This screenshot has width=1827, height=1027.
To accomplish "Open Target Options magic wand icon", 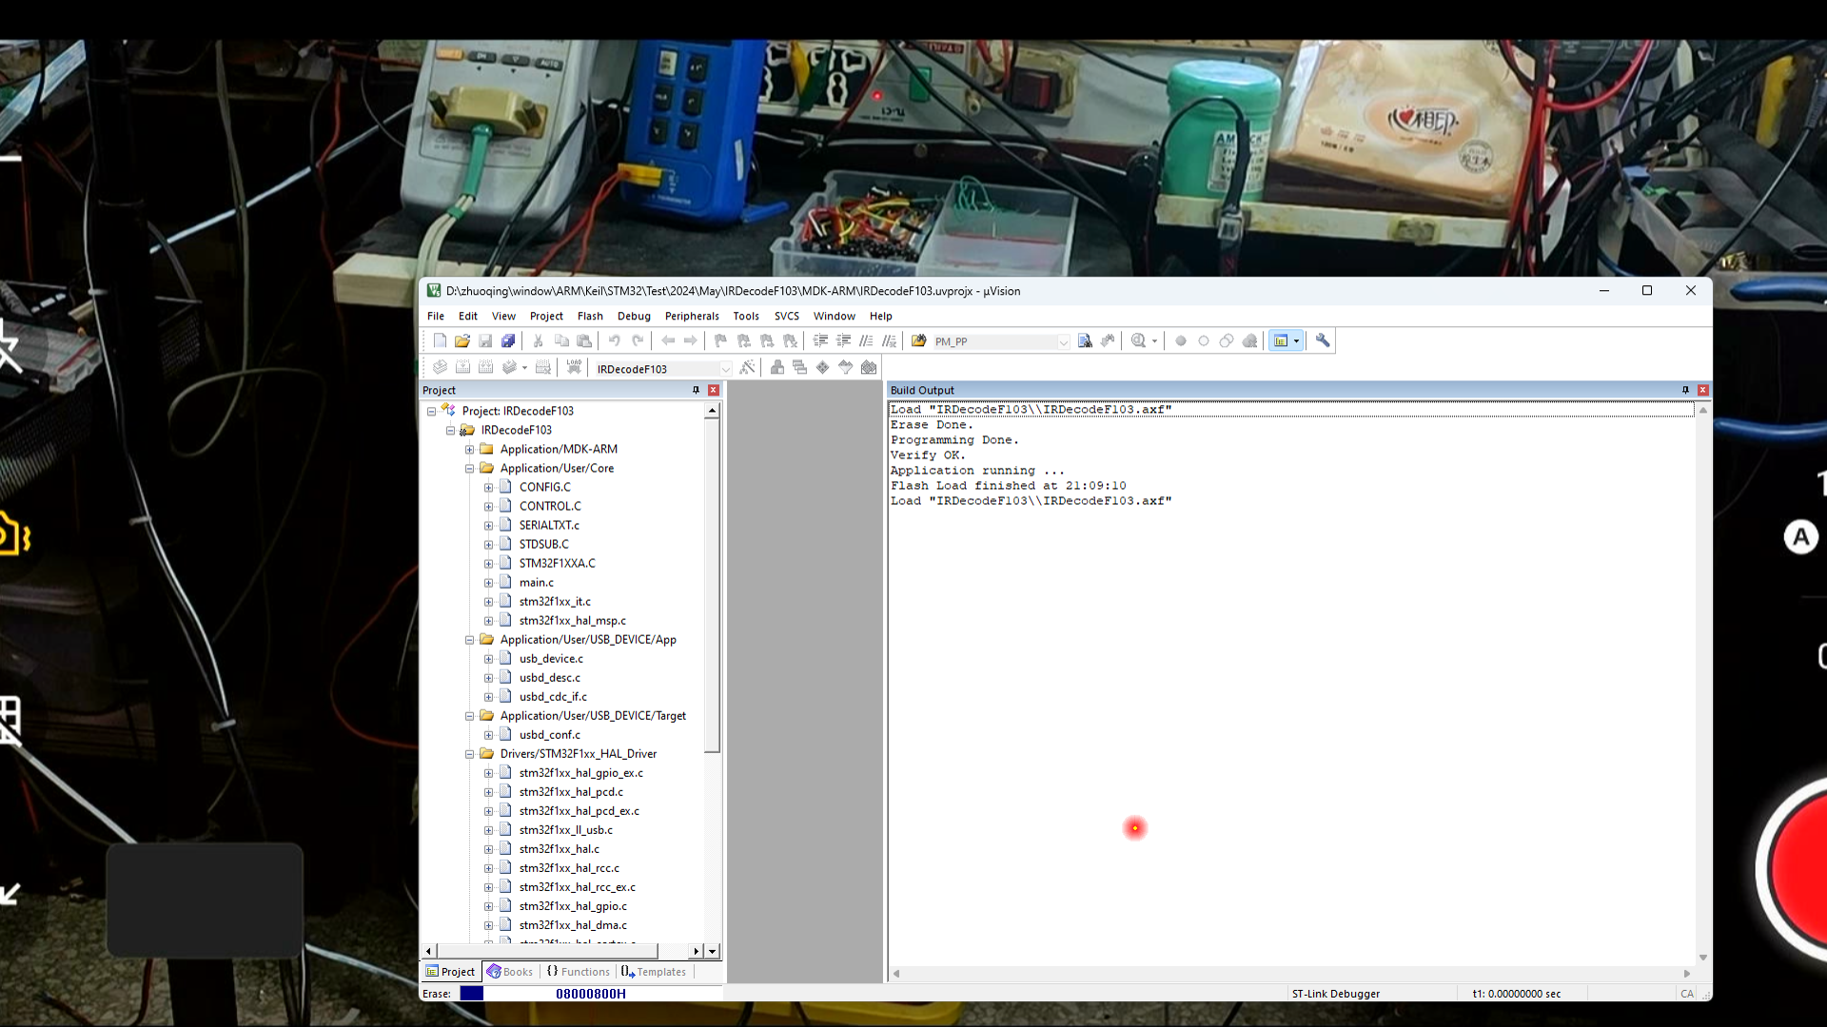I will click(x=747, y=367).
